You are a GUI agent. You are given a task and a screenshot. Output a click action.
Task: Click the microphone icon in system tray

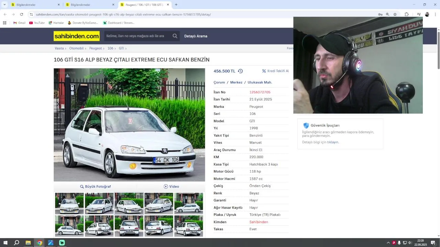point(399,243)
